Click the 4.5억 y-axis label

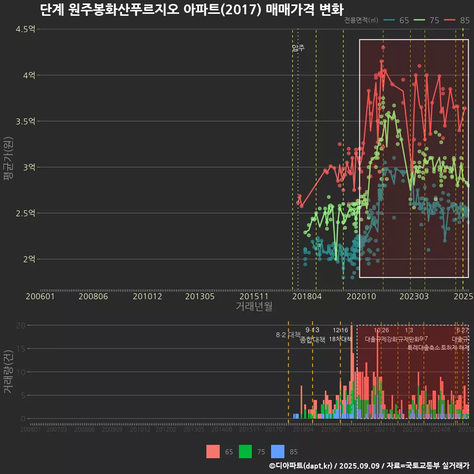click(25, 29)
